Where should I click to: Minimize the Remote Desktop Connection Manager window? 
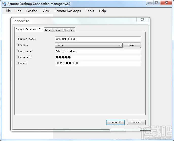click(150, 3)
